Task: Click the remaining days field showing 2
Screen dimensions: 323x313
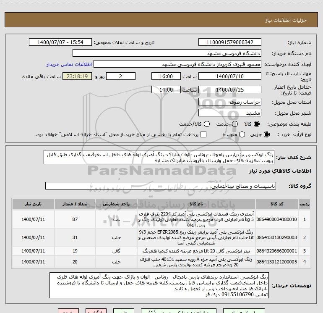Action: pos(121,76)
